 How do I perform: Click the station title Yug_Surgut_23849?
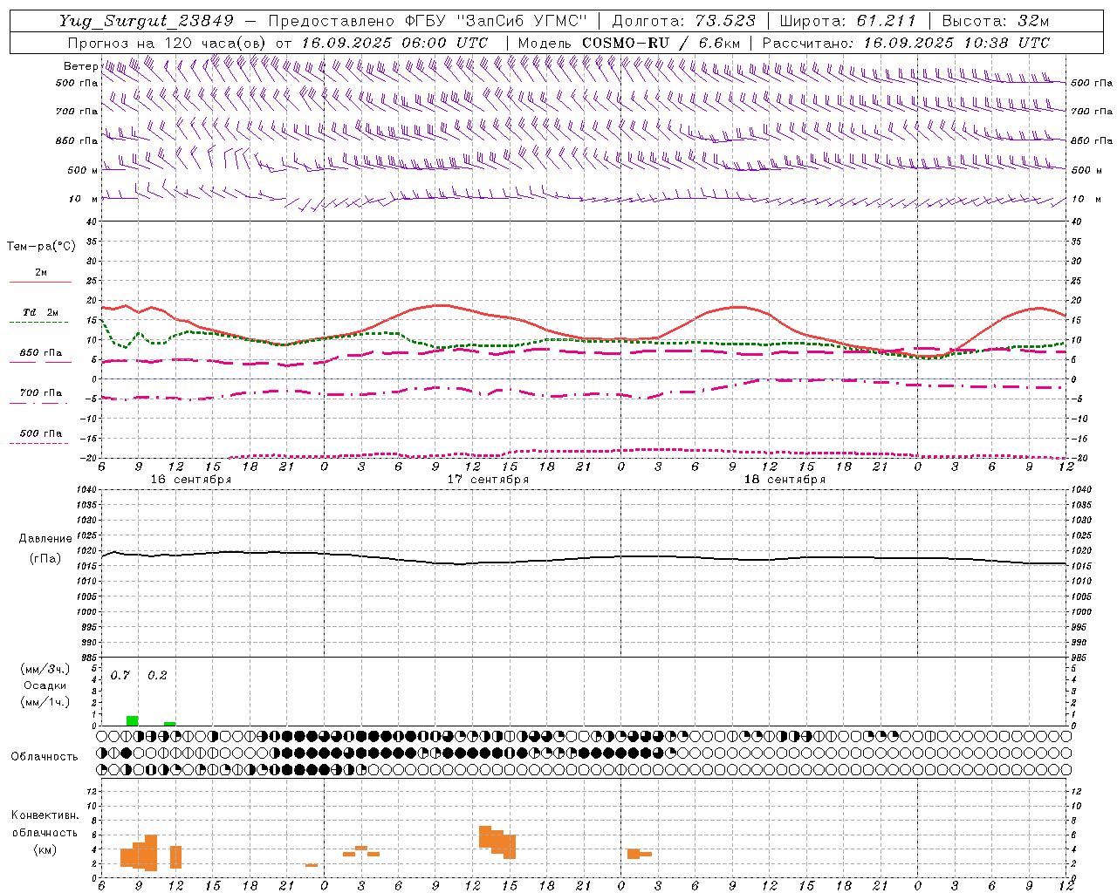click(x=147, y=21)
